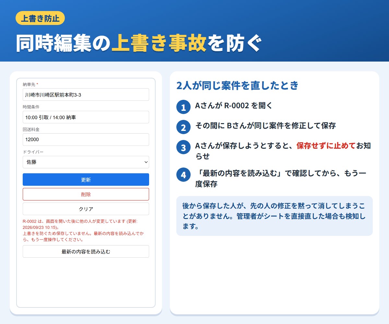Click the red 削除 button

pyautogui.click(x=86, y=194)
